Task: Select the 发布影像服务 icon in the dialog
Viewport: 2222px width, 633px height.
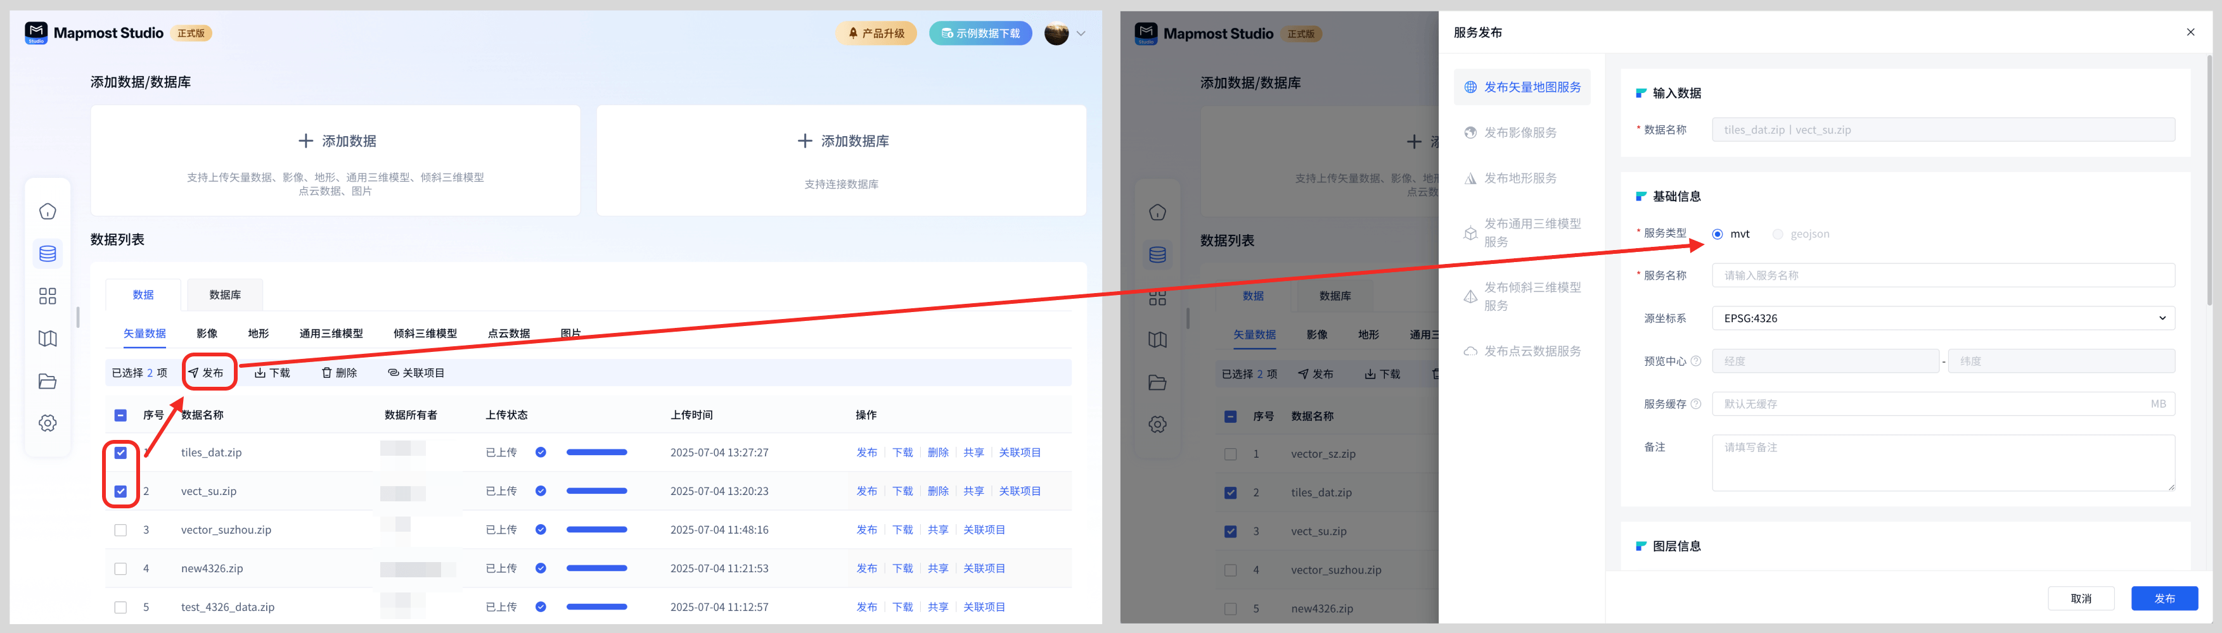Action: point(1471,133)
